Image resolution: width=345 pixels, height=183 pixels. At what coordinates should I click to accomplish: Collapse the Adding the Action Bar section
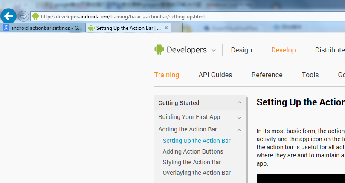point(239,130)
